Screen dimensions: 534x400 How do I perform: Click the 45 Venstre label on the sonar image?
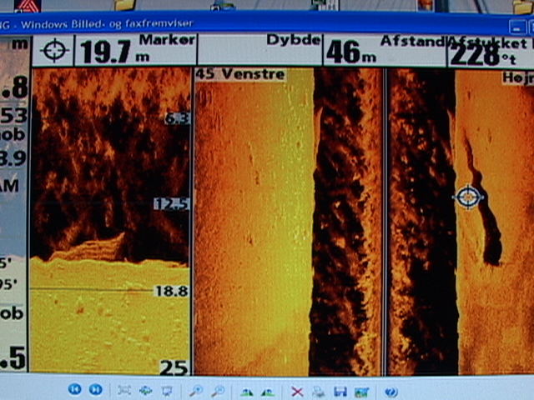240,75
